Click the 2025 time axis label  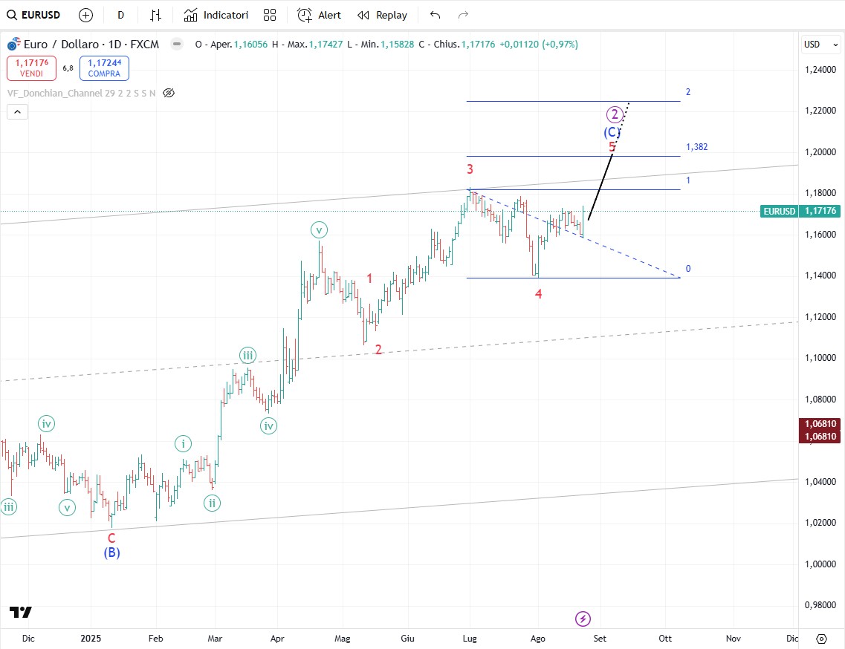(91, 638)
